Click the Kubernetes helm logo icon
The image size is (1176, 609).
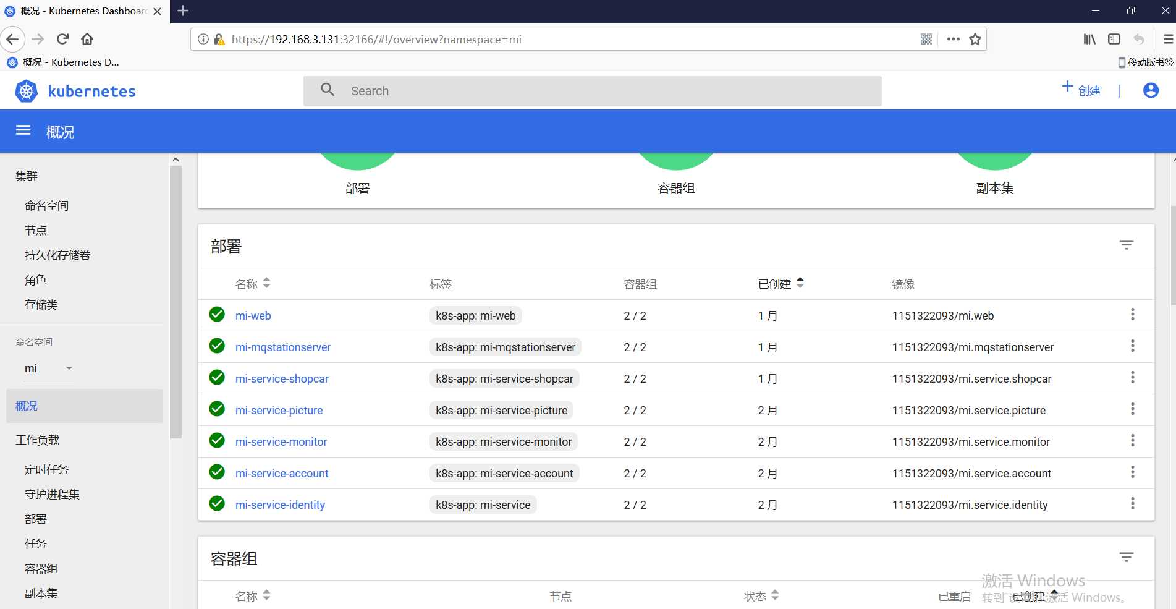click(26, 92)
